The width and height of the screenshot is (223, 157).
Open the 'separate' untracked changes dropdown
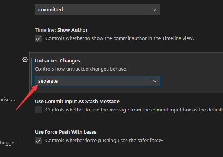tap(98, 81)
